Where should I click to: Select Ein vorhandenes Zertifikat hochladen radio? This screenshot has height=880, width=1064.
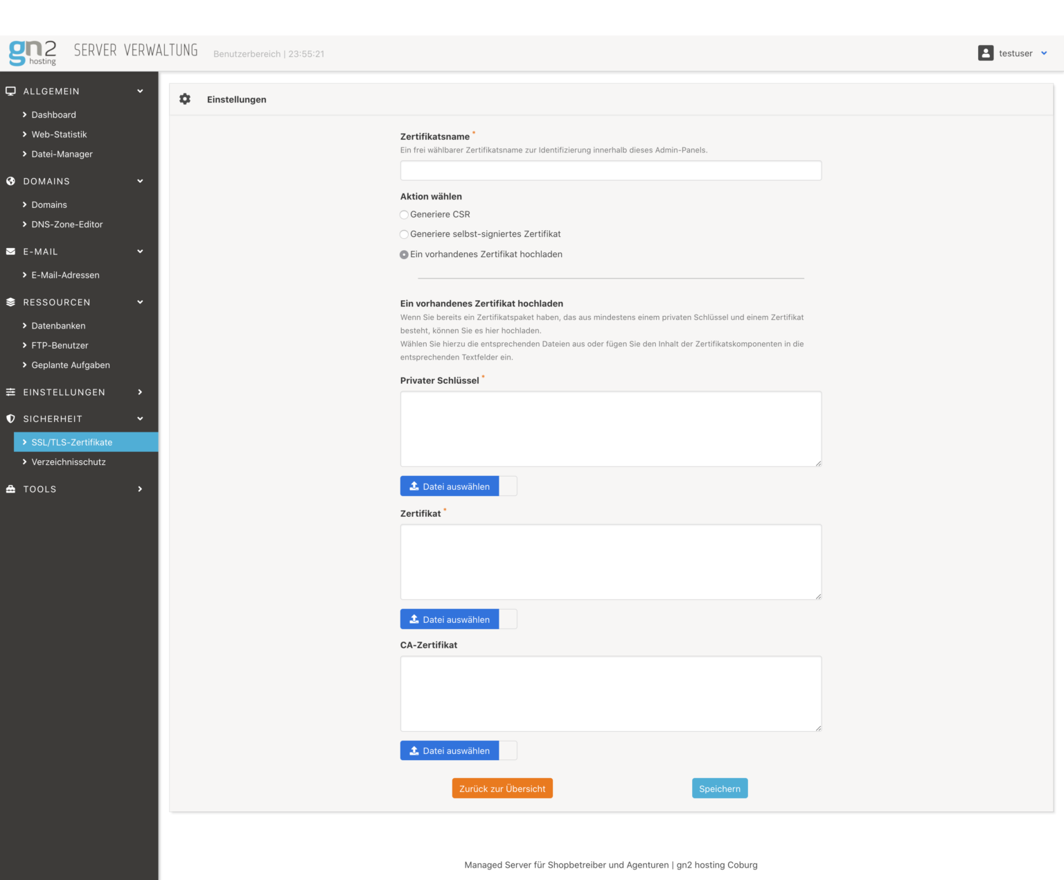(405, 254)
